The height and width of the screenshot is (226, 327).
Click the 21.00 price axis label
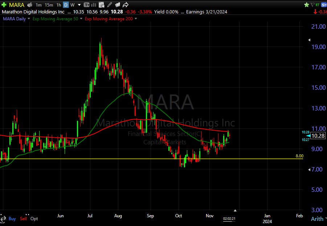click(318, 27)
